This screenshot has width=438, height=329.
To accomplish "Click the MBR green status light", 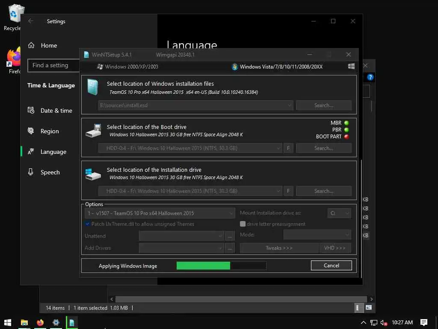I will click(x=346, y=123).
